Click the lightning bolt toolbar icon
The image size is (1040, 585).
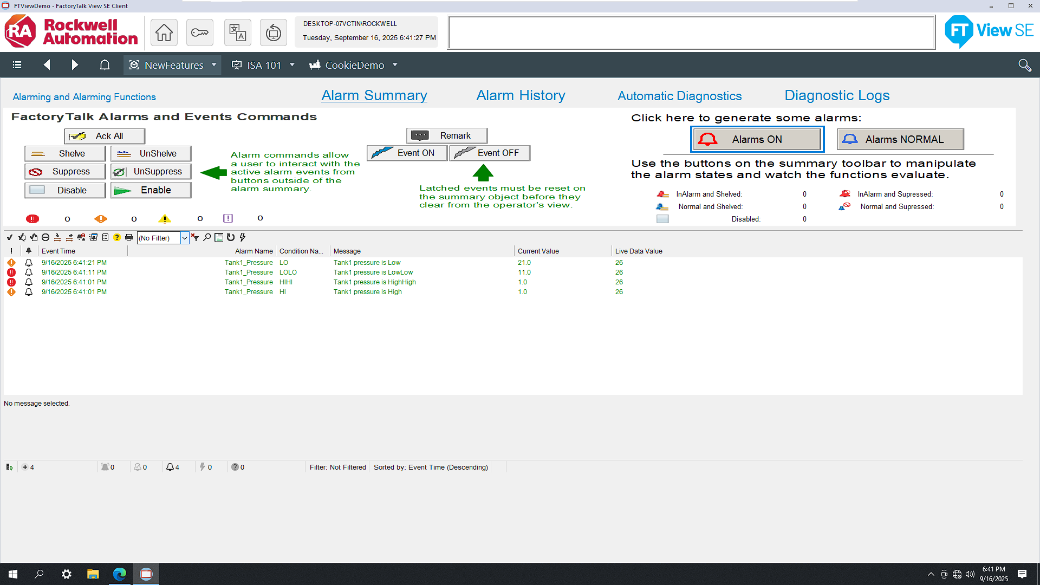pyautogui.click(x=243, y=237)
